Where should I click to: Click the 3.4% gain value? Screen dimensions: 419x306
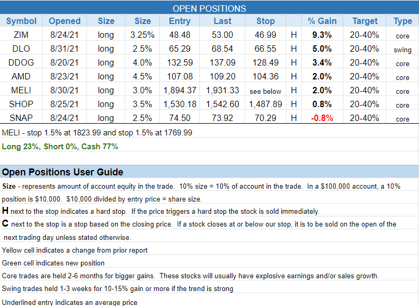(x=322, y=62)
